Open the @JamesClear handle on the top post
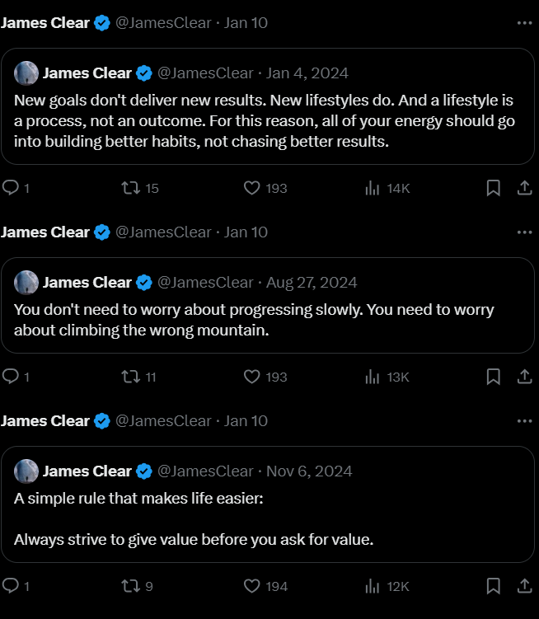 tap(163, 23)
